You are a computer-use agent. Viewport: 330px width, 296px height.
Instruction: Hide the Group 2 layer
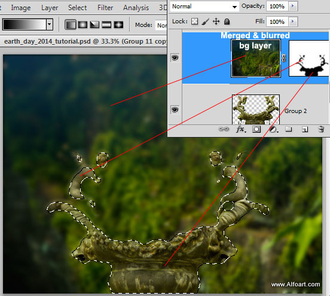coord(175,109)
